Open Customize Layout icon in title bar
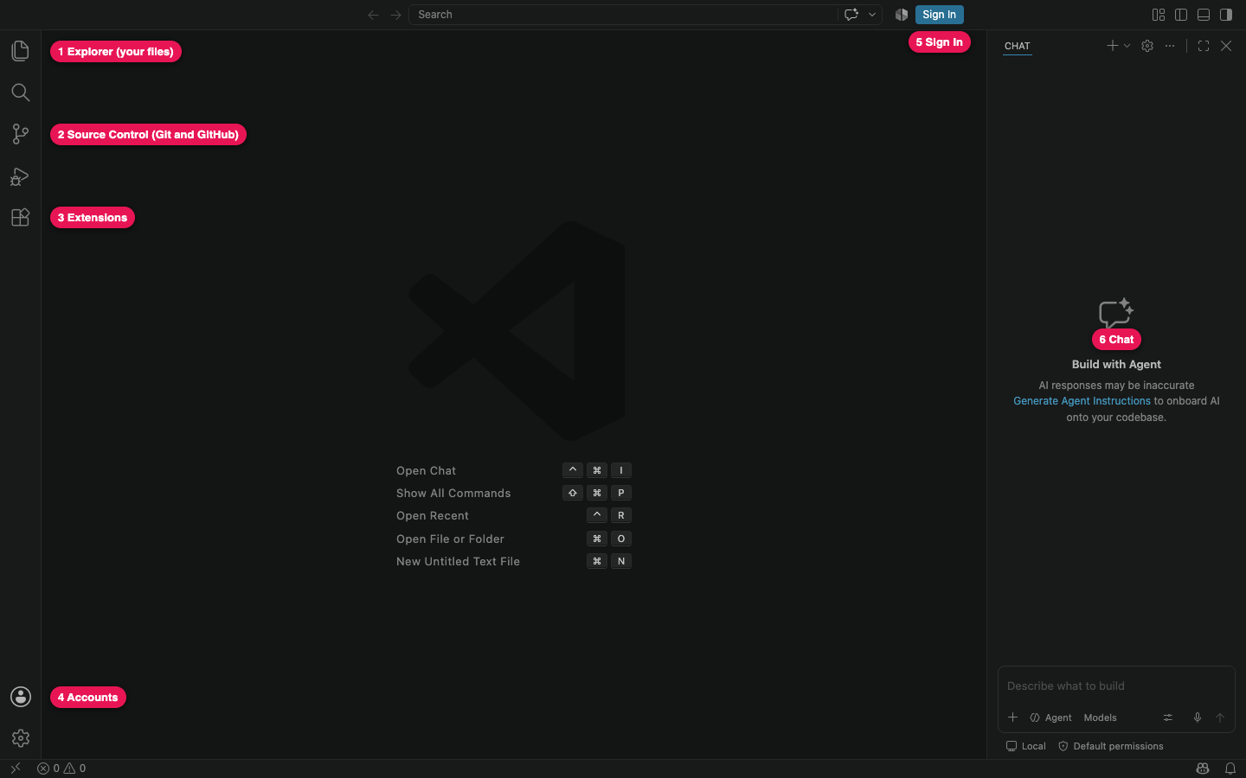This screenshot has height=778, width=1246. pos(1159,15)
